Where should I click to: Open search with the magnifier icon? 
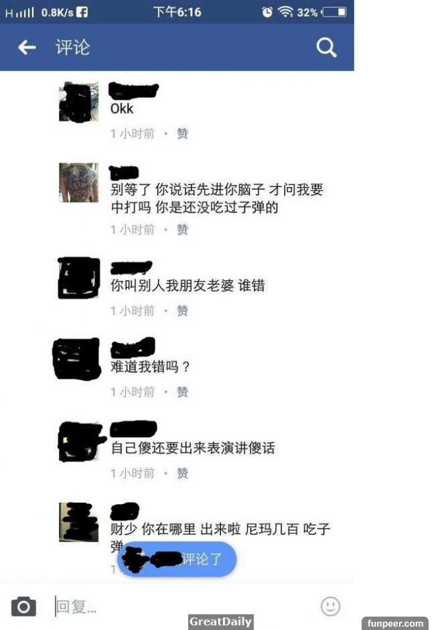point(326,48)
